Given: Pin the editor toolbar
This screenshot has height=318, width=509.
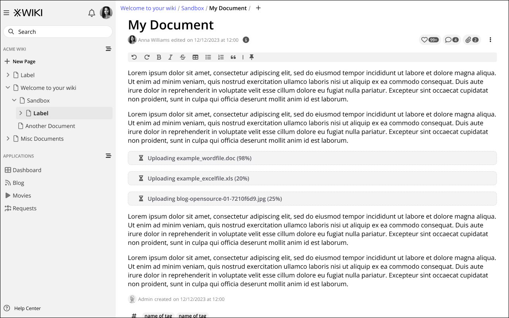Looking at the screenshot, I should [251, 57].
